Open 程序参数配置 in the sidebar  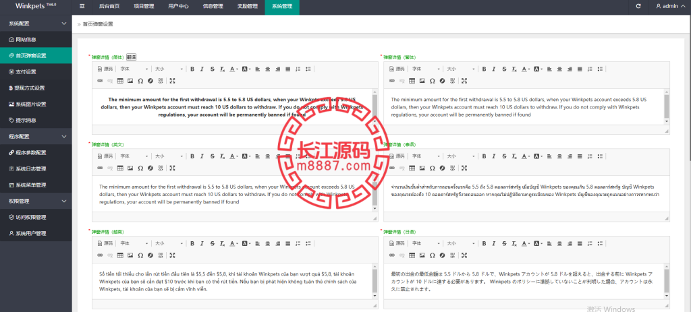pyautogui.click(x=36, y=153)
